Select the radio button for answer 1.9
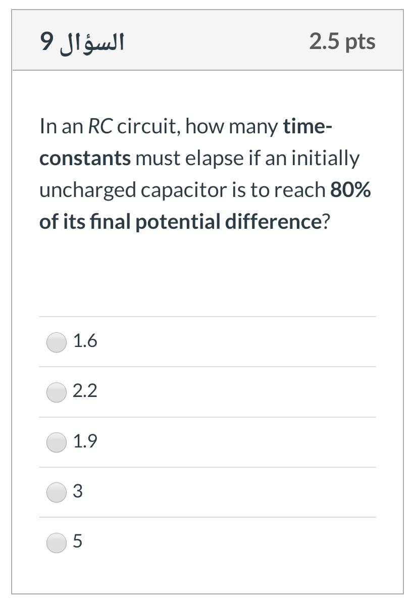This screenshot has height=600, width=413. click(x=56, y=442)
